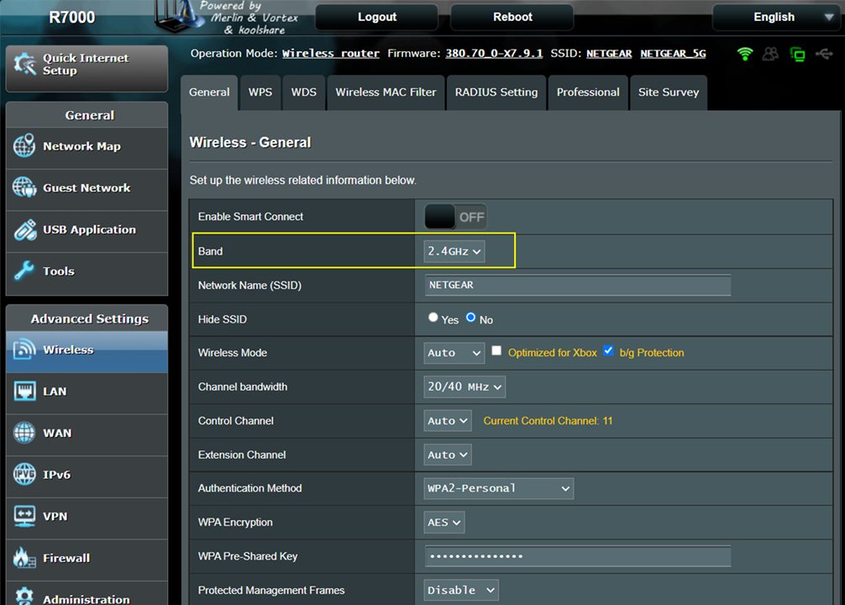Toggle the Enable Smart Connect switch

[x=455, y=217]
